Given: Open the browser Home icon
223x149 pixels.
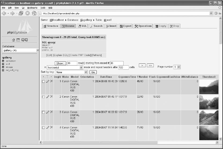Looking at the screenshot, I should [x=34, y=13].
